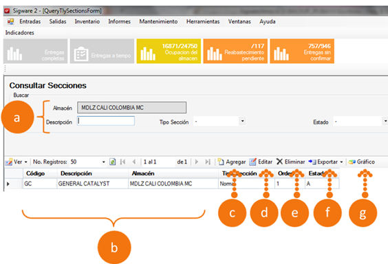
Task: Open the Inventario menu
Action: pos(87,21)
